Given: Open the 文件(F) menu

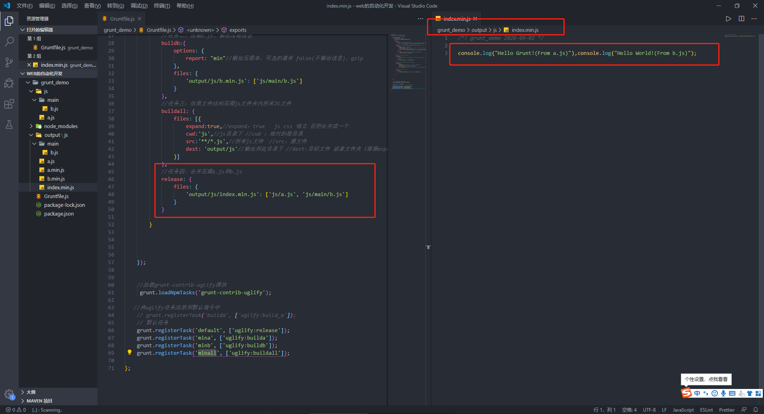Looking at the screenshot, I should pos(25,6).
